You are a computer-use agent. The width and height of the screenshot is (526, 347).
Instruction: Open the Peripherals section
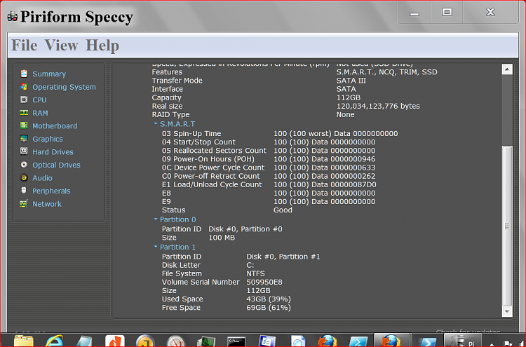(x=51, y=191)
